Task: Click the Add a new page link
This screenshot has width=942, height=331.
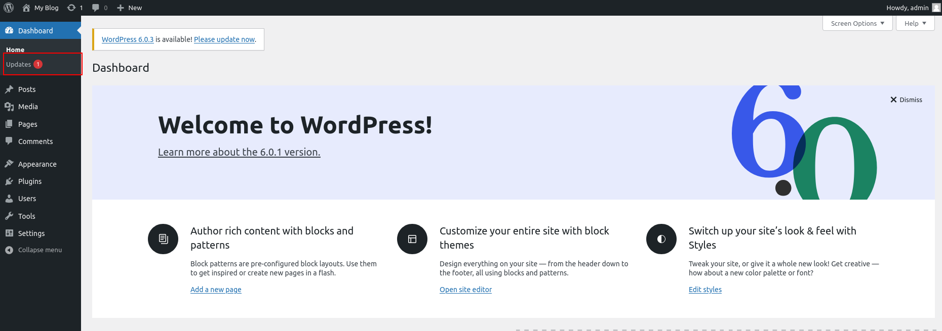Action: (216, 290)
